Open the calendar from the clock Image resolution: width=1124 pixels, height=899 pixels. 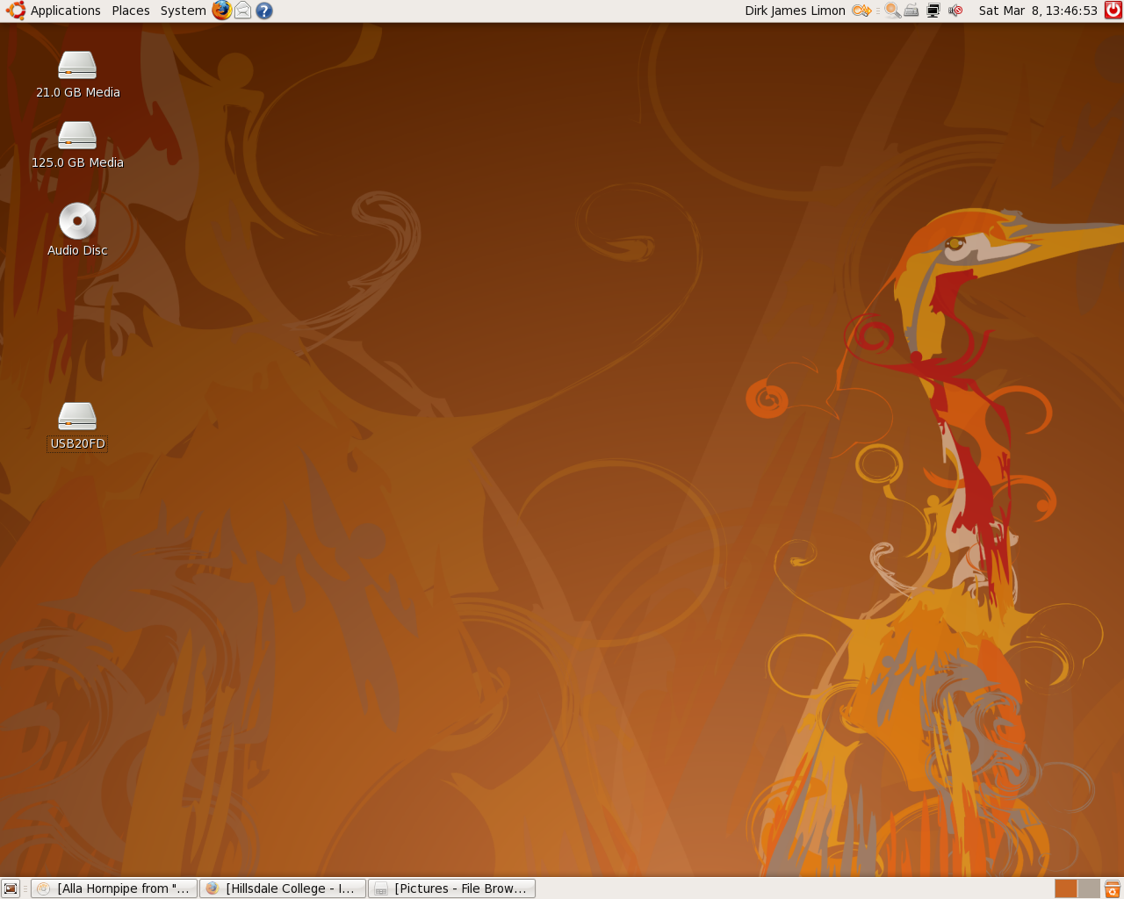[x=1038, y=11]
